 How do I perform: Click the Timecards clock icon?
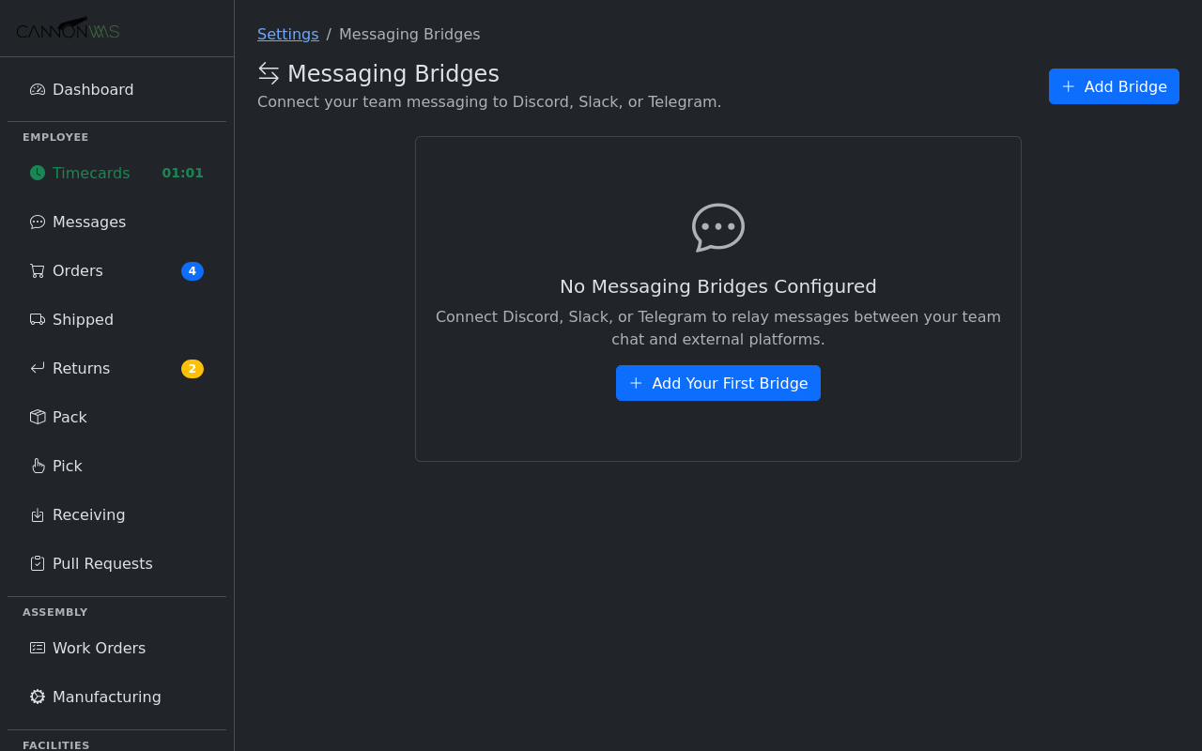click(37, 173)
